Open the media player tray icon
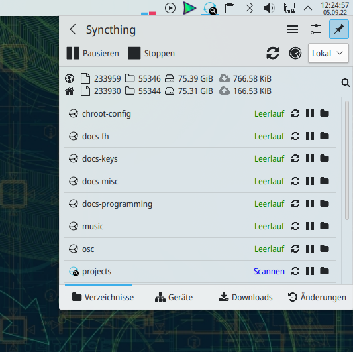The width and height of the screenshot is (353, 352). 170,9
